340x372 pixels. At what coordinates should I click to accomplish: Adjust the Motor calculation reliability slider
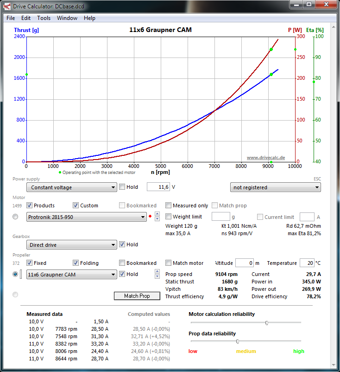267,323
